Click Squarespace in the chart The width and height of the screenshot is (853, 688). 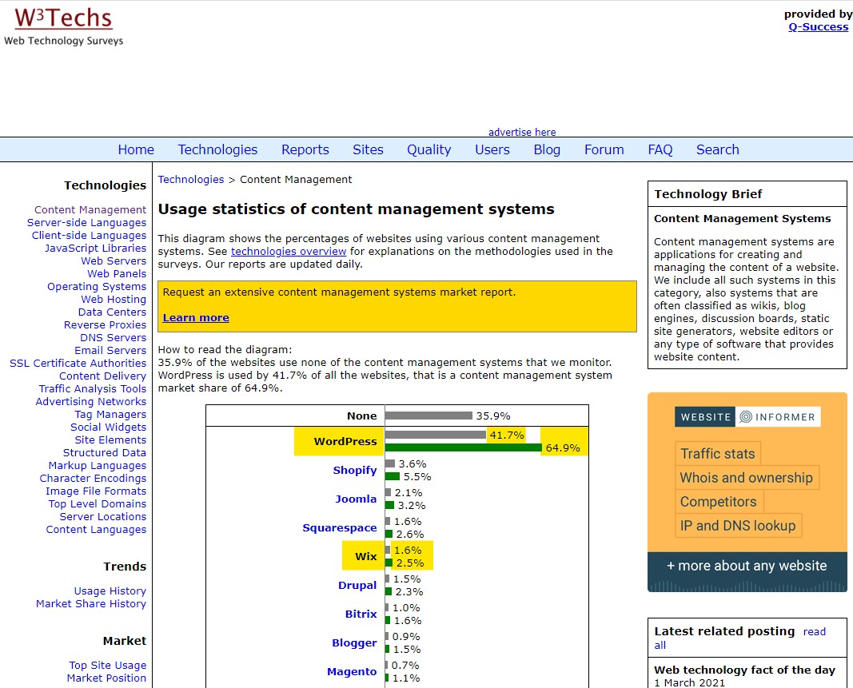[x=340, y=527]
